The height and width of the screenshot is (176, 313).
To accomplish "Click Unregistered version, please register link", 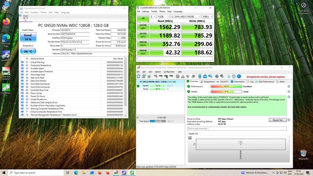I will click(x=266, y=77).
